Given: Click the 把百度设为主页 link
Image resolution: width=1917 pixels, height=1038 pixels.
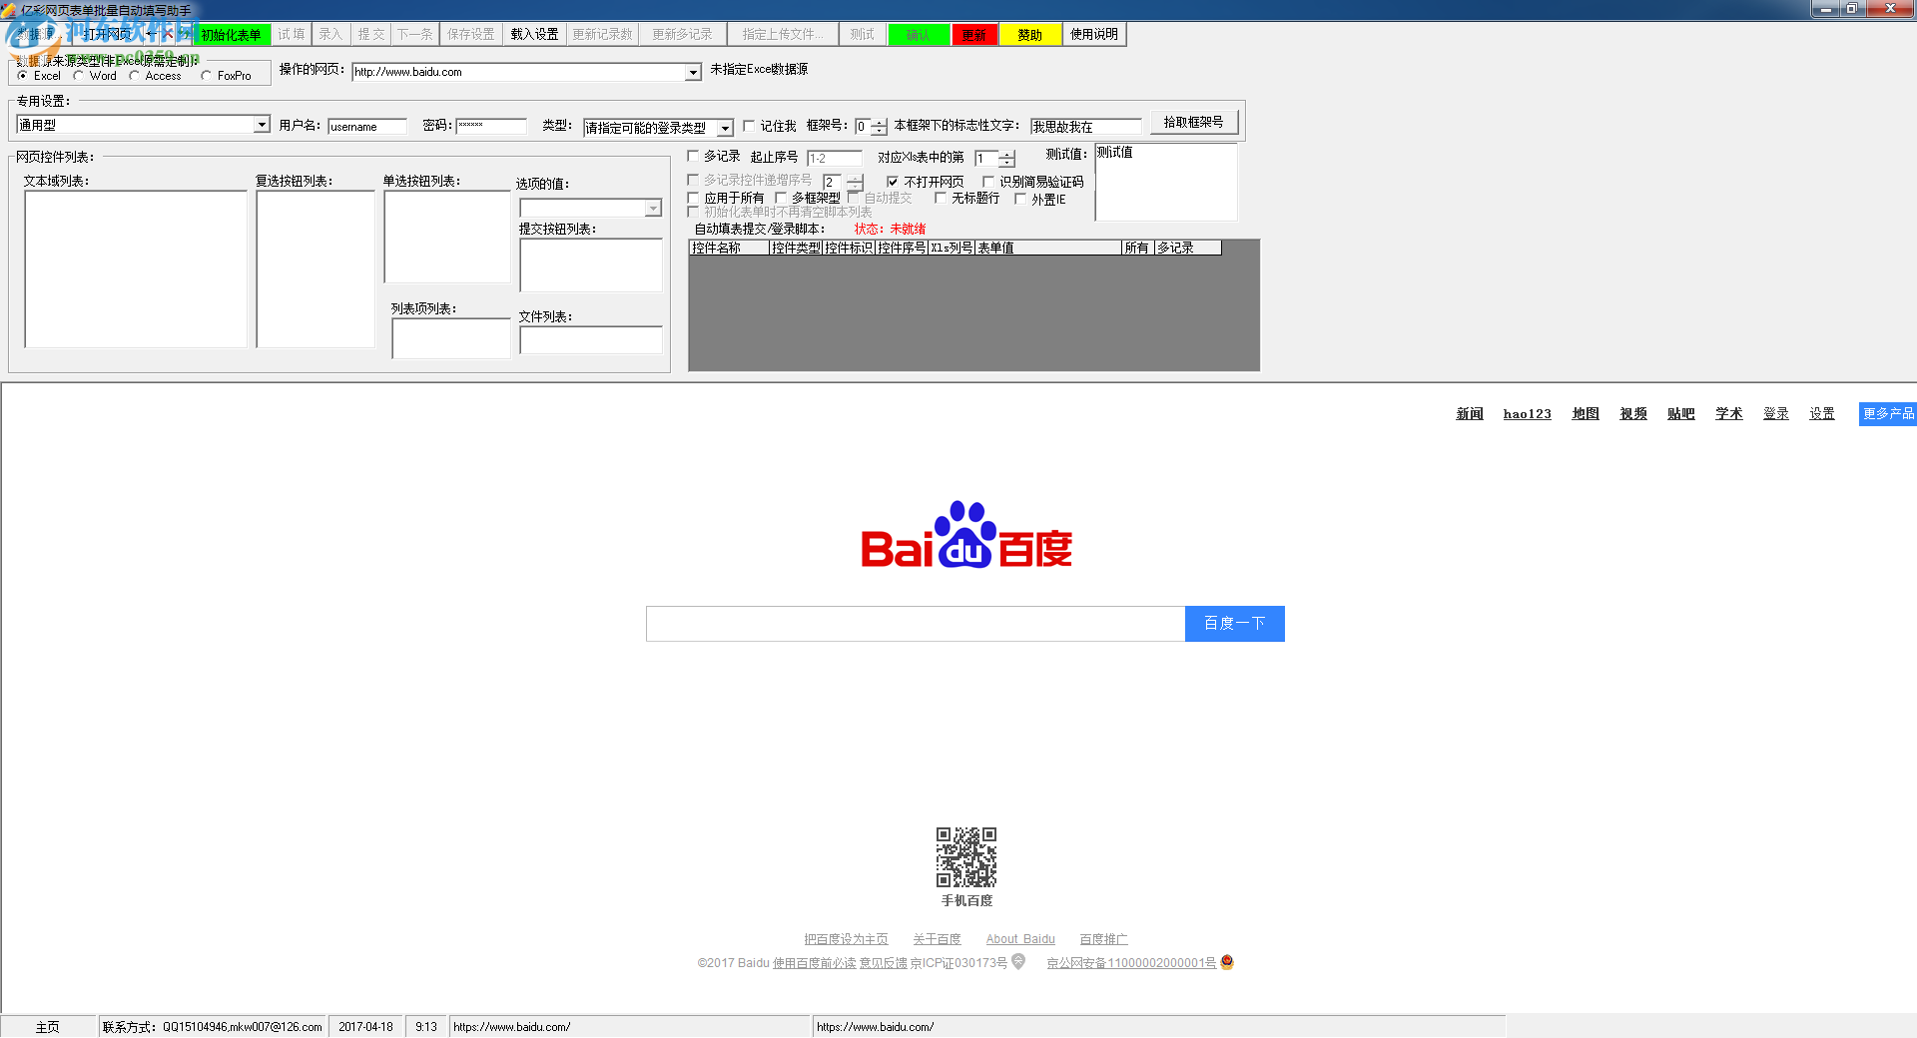Looking at the screenshot, I should pos(846,939).
